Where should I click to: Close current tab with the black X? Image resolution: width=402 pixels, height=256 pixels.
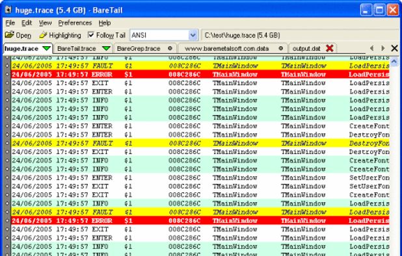pos(395,48)
